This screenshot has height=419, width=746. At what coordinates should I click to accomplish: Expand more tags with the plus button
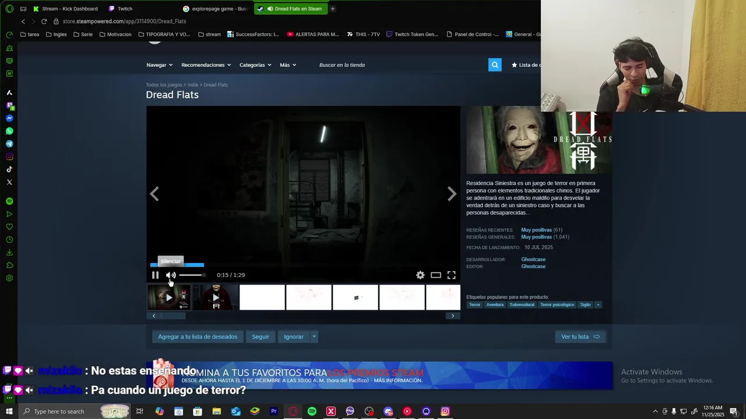[x=597, y=304]
